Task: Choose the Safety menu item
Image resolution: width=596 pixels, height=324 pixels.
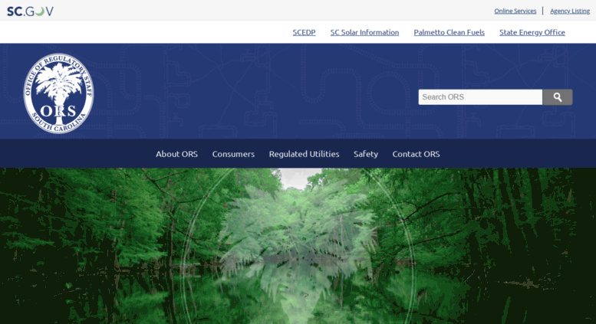Action: pos(366,154)
